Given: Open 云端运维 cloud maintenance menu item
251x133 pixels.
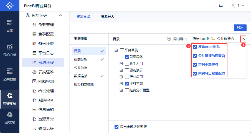Looking at the screenshot, I should click(46, 72).
